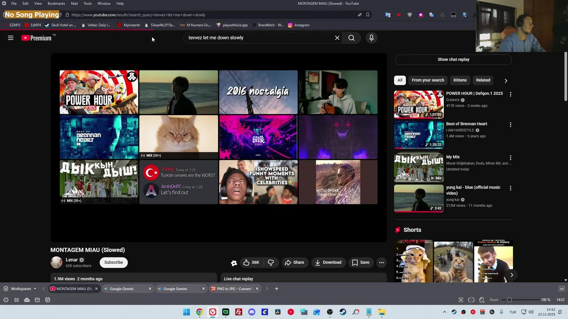
Task: Open the Lenar channel avatar
Action: [x=56, y=262]
